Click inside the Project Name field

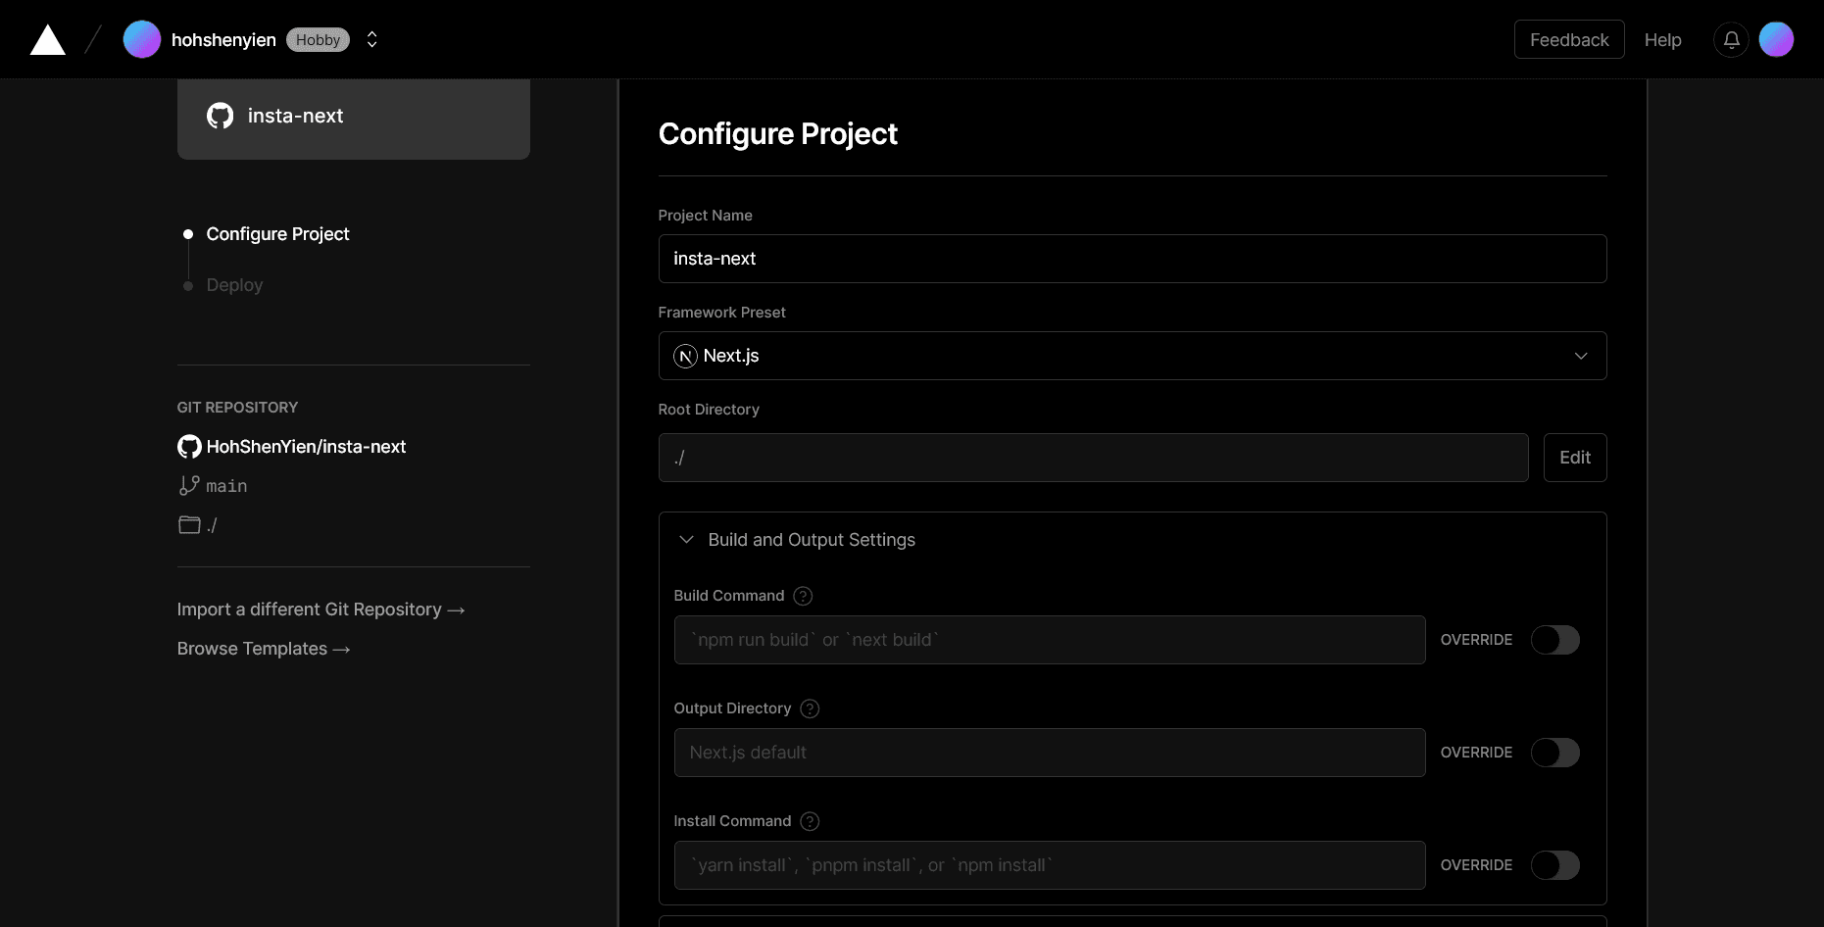[x=1131, y=259]
